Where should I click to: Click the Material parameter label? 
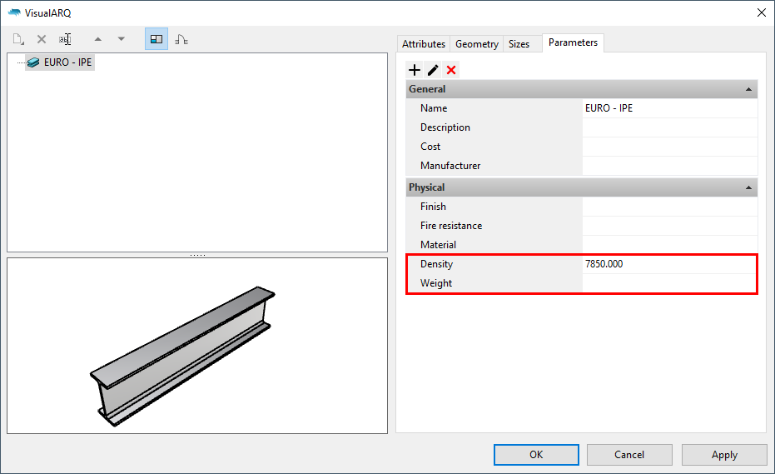coord(438,245)
